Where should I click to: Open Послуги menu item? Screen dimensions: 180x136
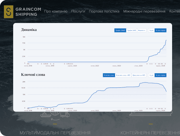pyautogui.click(x=78, y=11)
